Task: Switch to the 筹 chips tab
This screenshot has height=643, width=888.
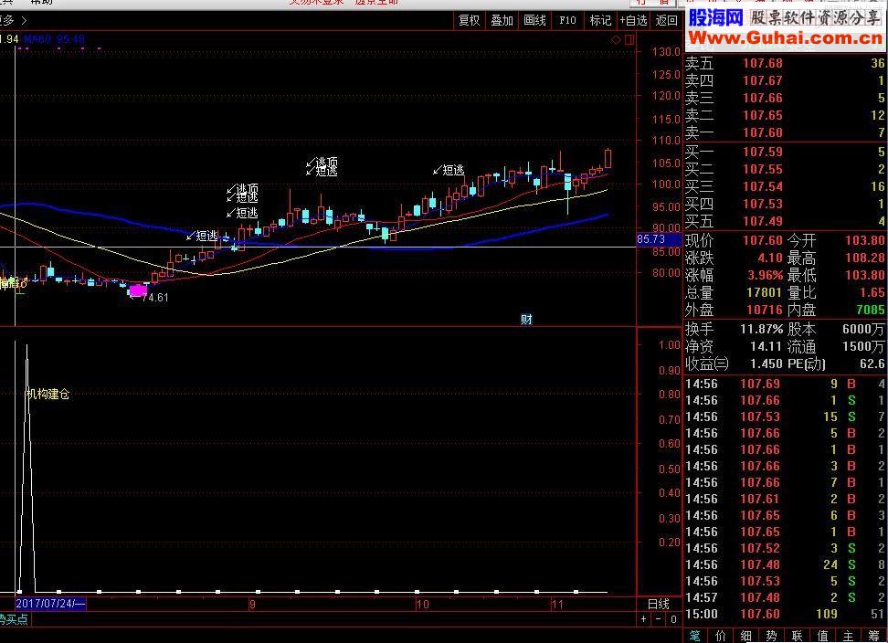Action: coord(873,636)
